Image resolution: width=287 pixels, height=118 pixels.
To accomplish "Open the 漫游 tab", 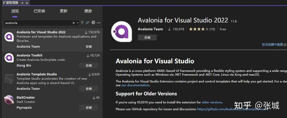I will coord(88,11).
